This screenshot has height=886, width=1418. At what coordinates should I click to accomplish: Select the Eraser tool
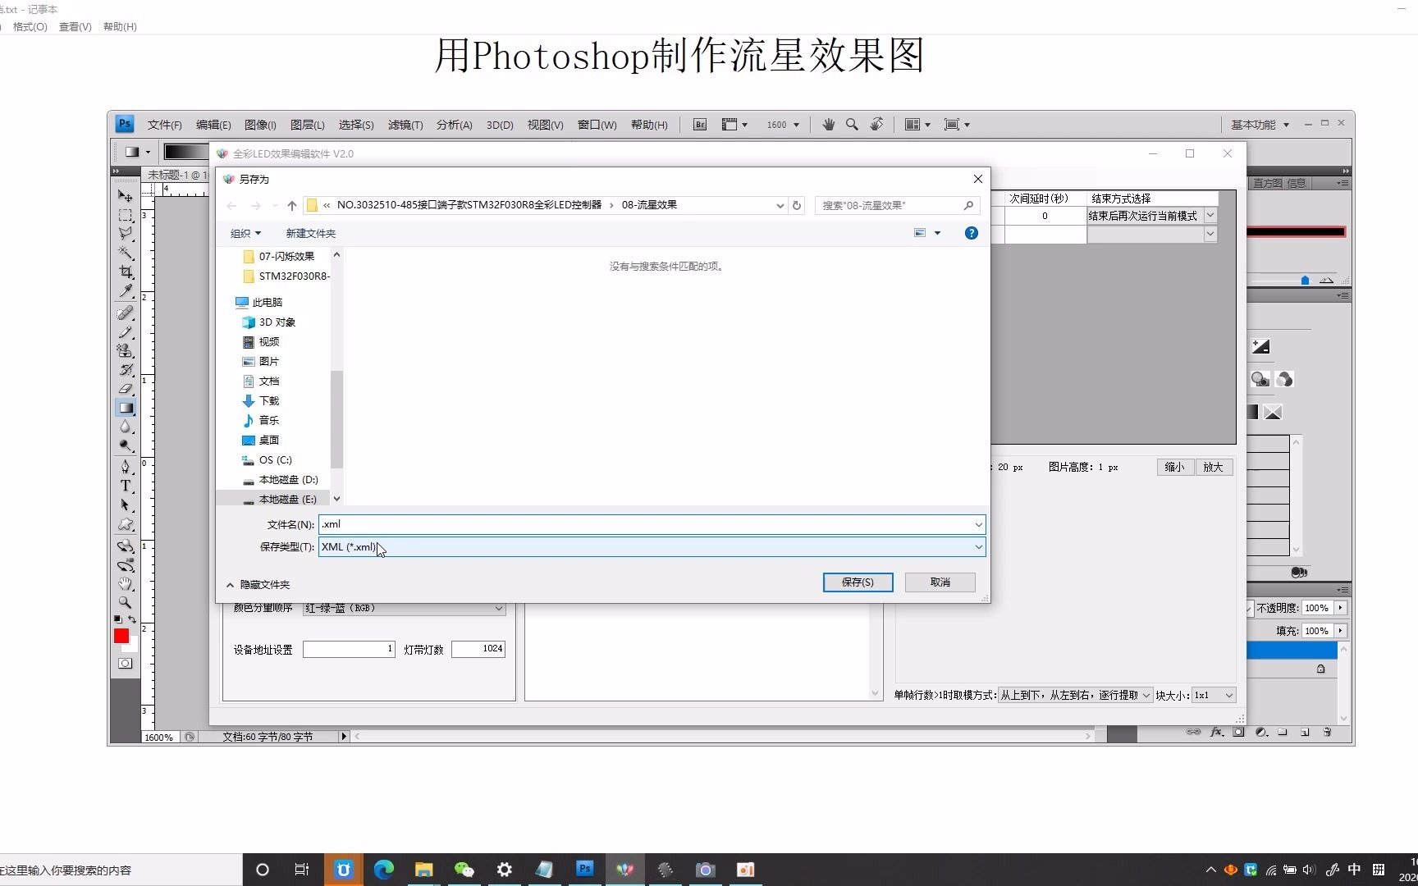coord(125,389)
